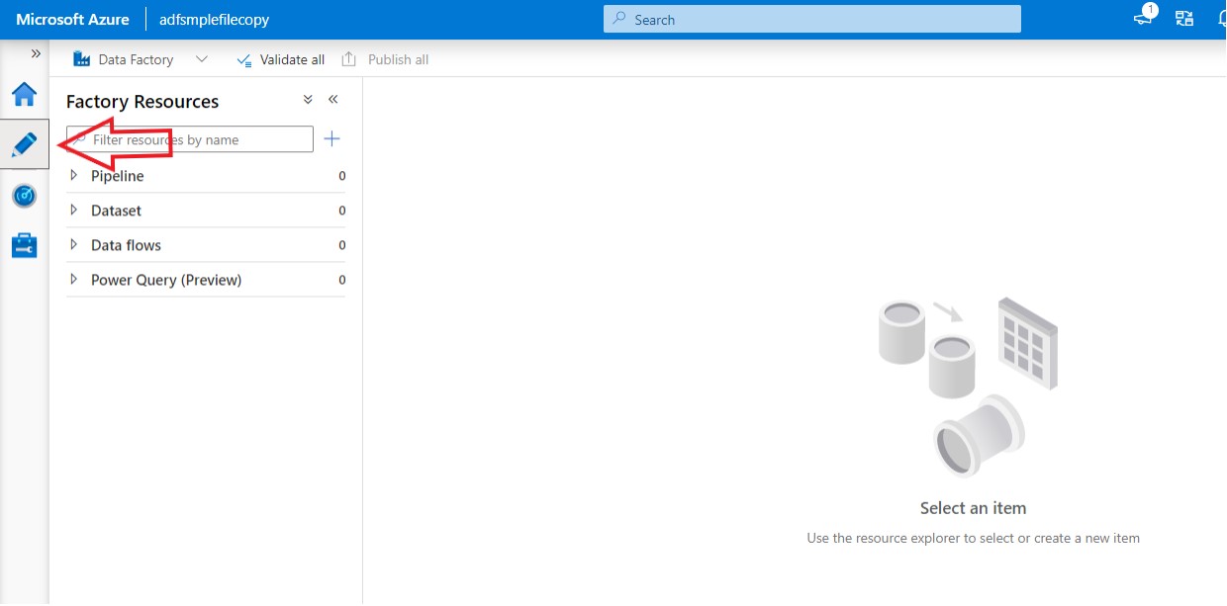Select Power Query (Preview) label

click(166, 280)
